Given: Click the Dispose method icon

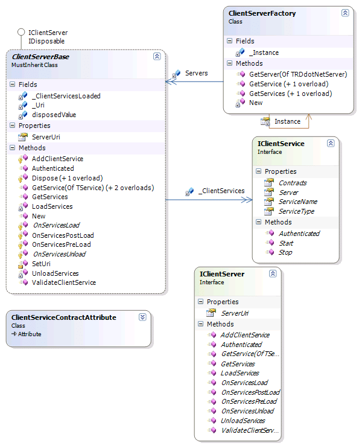Looking at the screenshot, I should click(x=23, y=178).
